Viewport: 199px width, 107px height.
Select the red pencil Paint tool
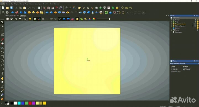pos(2,39)
